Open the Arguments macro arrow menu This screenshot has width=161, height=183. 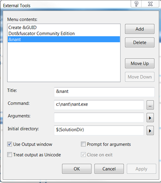(x=150, y=118)
